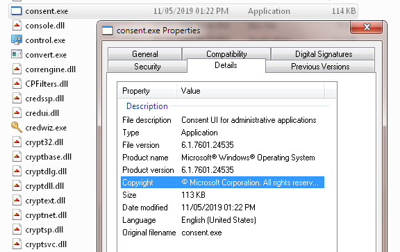Open the Previous Versions tab
The width and height of the screenshot is (400, 252).
tap(320, 67)
